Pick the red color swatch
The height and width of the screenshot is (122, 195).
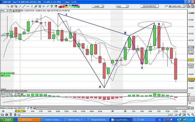[61, 7]
